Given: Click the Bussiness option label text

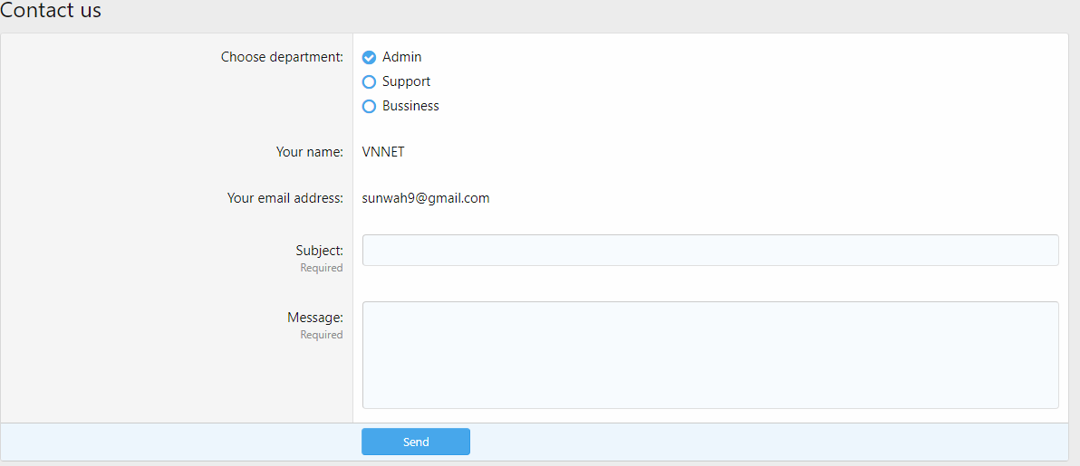Looking at the screenshot, I should 410,106.
